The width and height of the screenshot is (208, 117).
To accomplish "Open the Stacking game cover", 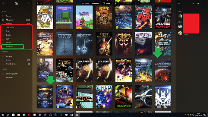I will [104, 17].
